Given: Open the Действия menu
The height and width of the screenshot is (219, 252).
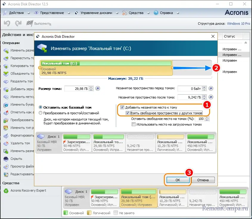Looking at the screenshot, I should click(16, 13).
